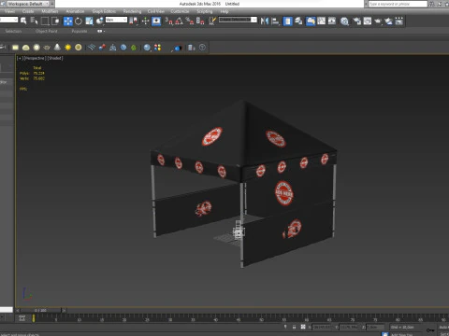Toggle Percent Snap icon

point(190,21)
